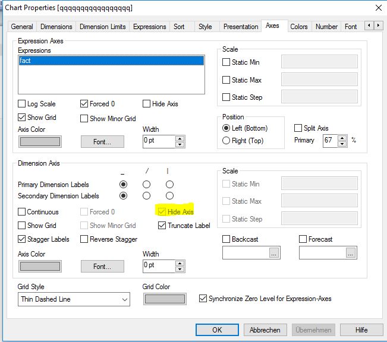Viewport: 387px width, 342px height.
Task: Click the OK button
Action: (217, 330)
